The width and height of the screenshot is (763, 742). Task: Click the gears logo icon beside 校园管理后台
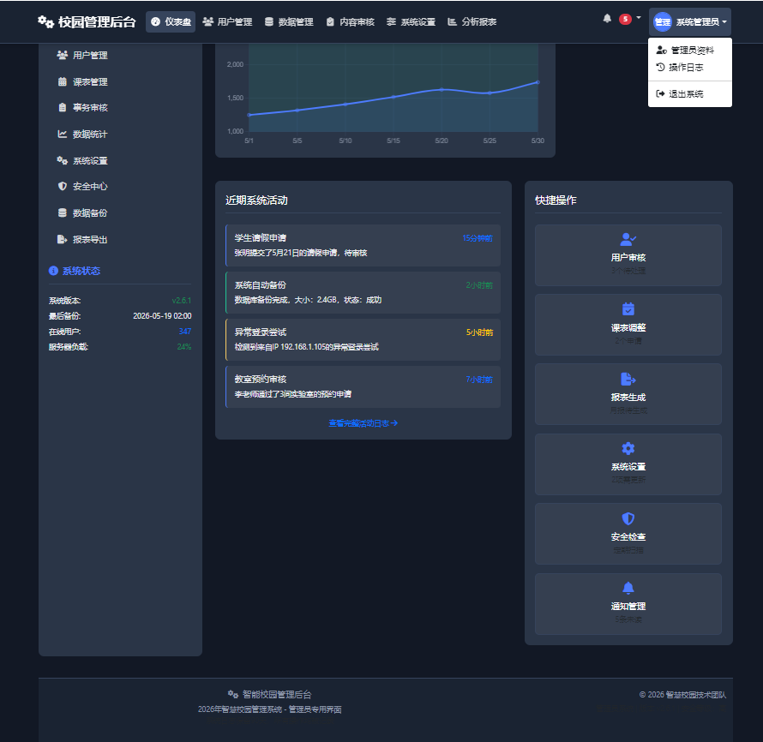point(45,22)
